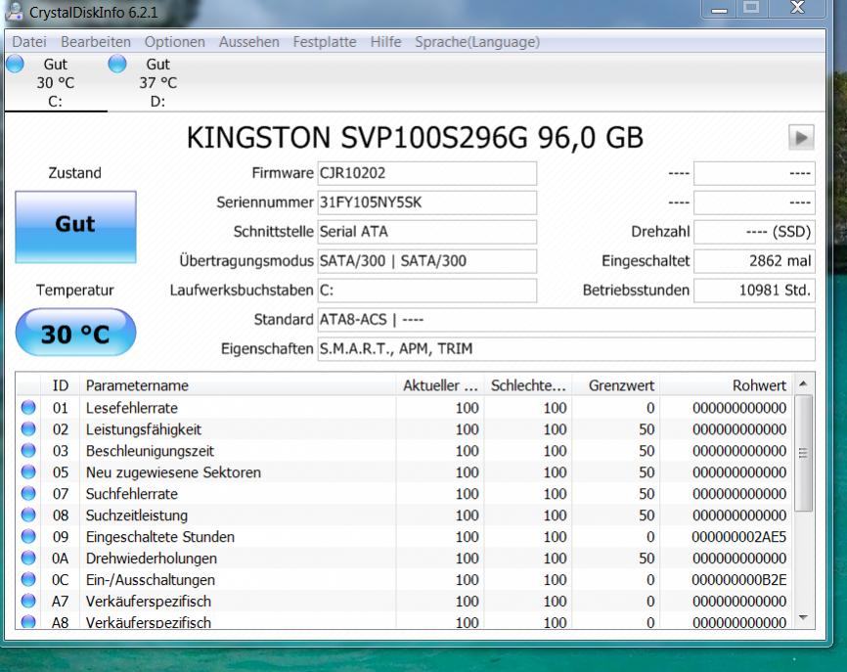Click the Übertragungsmodus field SATA/300
The image size is (847, 672).
(426, 261)
